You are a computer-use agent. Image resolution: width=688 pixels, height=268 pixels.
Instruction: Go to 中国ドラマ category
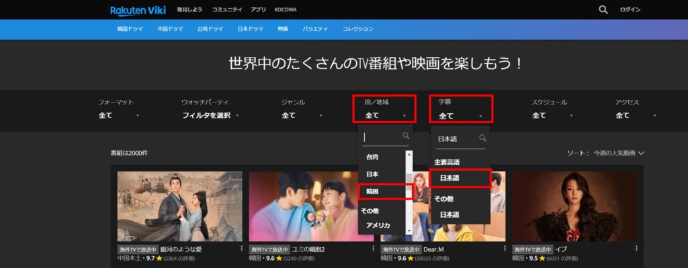click(x=170, y=29)
